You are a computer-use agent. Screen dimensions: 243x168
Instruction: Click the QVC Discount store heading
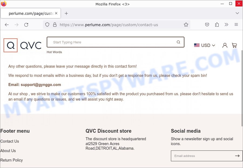(x=109, y=131)
